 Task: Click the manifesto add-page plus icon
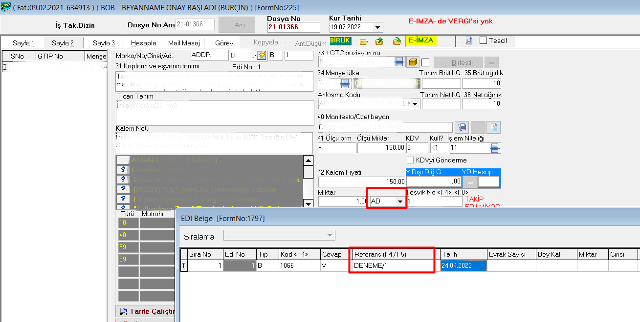(x=494, y=127)
